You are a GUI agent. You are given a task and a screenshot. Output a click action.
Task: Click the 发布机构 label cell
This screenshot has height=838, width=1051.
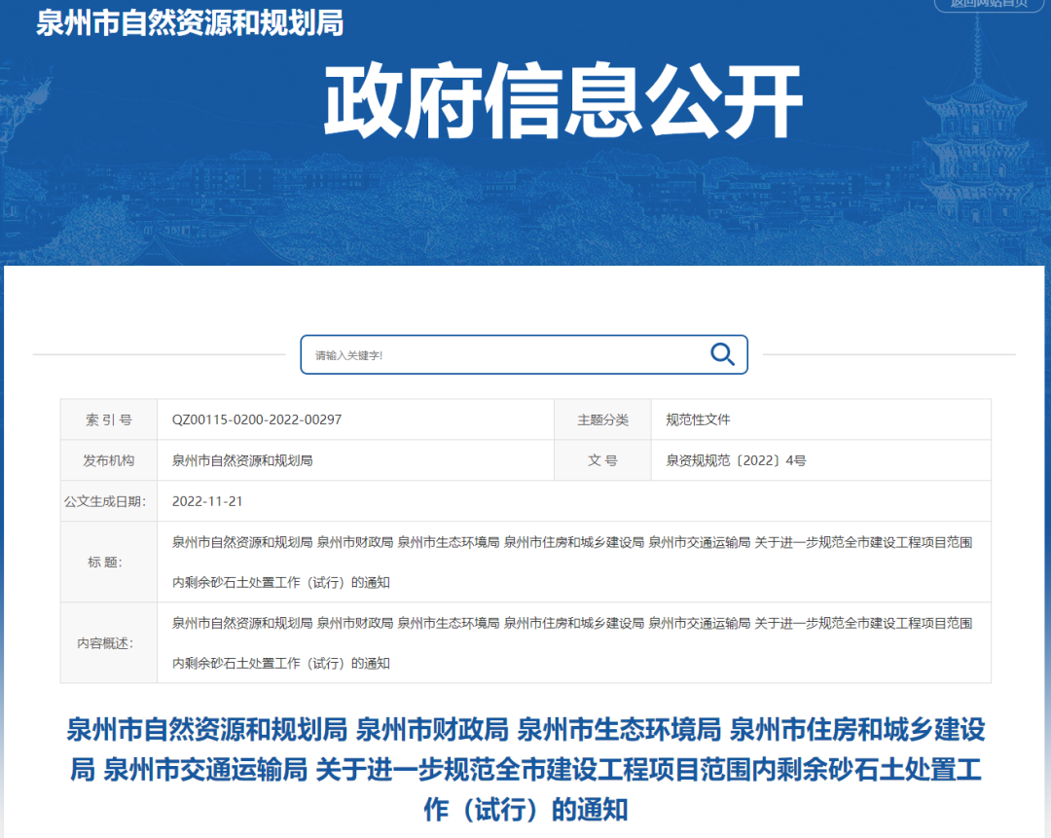coord(108,460)
